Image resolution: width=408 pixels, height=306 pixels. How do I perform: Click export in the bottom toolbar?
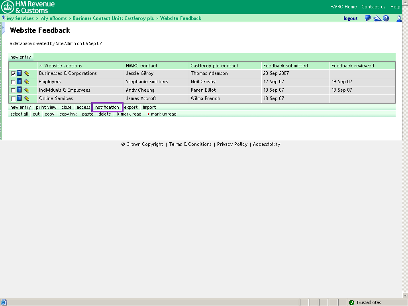131,107
